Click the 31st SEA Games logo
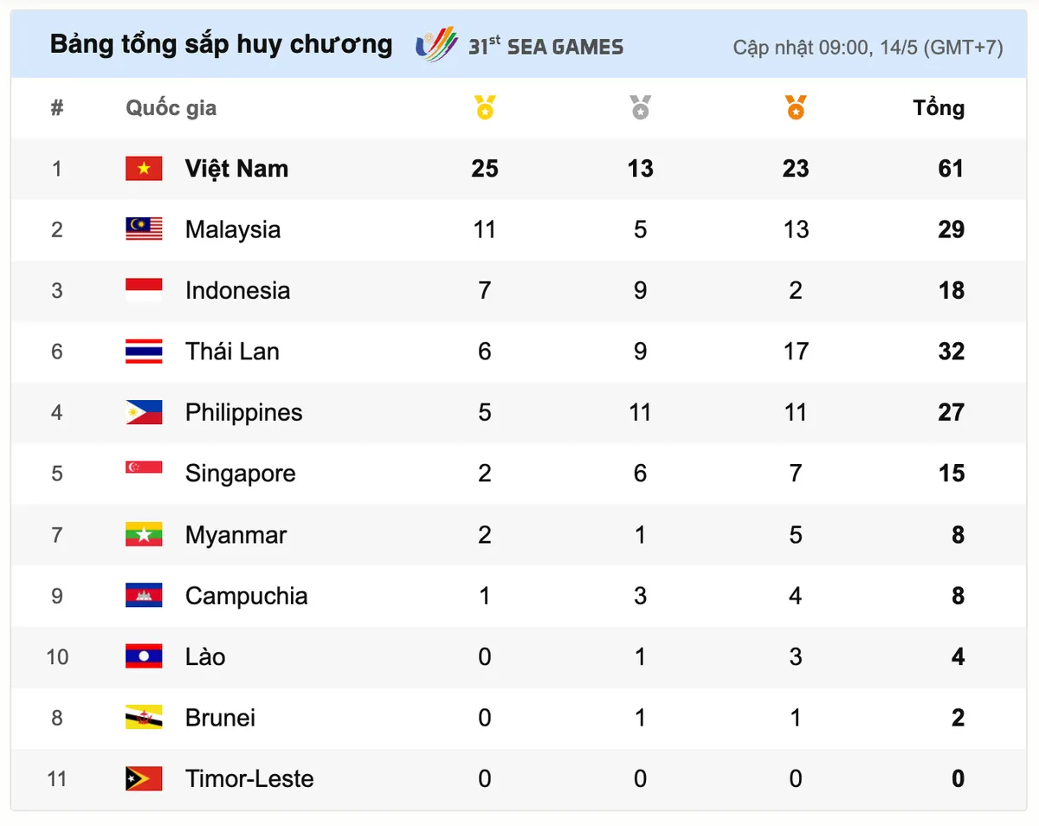The image size is (1039, 826). 519,45
